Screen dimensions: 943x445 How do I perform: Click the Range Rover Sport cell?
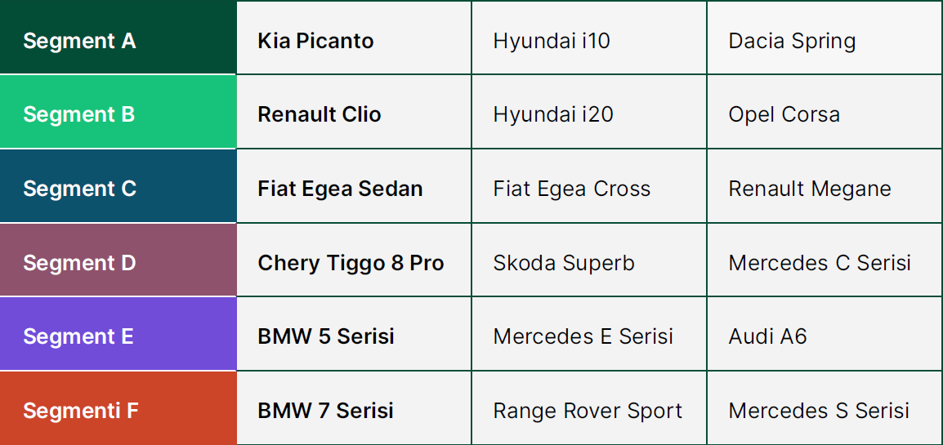588,410
